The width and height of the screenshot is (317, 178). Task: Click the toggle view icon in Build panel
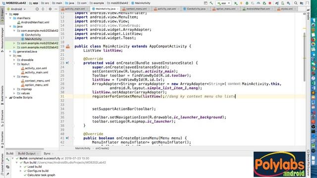click(x=8, y=167)
